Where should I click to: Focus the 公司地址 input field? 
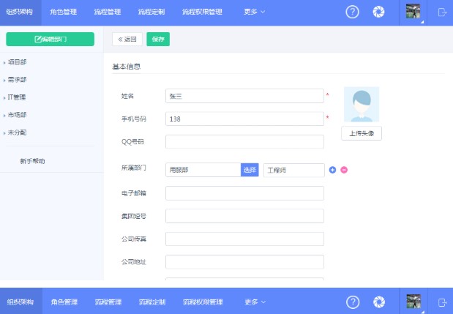[244, 262]
